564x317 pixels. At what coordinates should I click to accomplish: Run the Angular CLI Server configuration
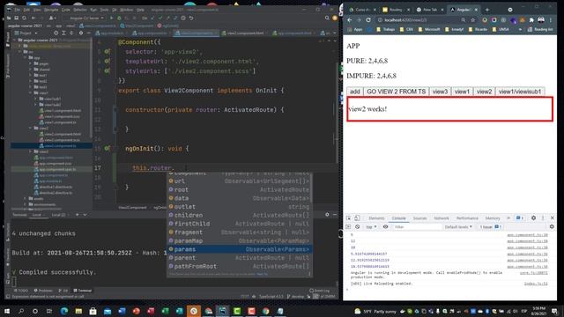[111, 18]
